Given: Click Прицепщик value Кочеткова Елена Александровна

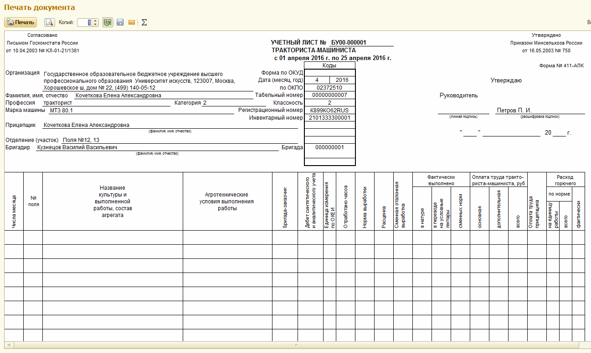Looking at the screenshot, I should 87,125.
